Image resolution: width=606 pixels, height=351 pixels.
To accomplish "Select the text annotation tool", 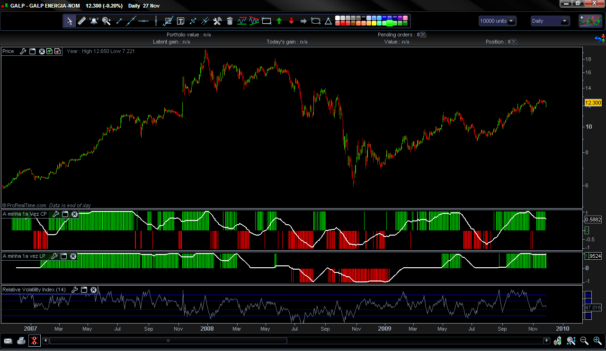I will pyautogui.click(x=180, y=21).
